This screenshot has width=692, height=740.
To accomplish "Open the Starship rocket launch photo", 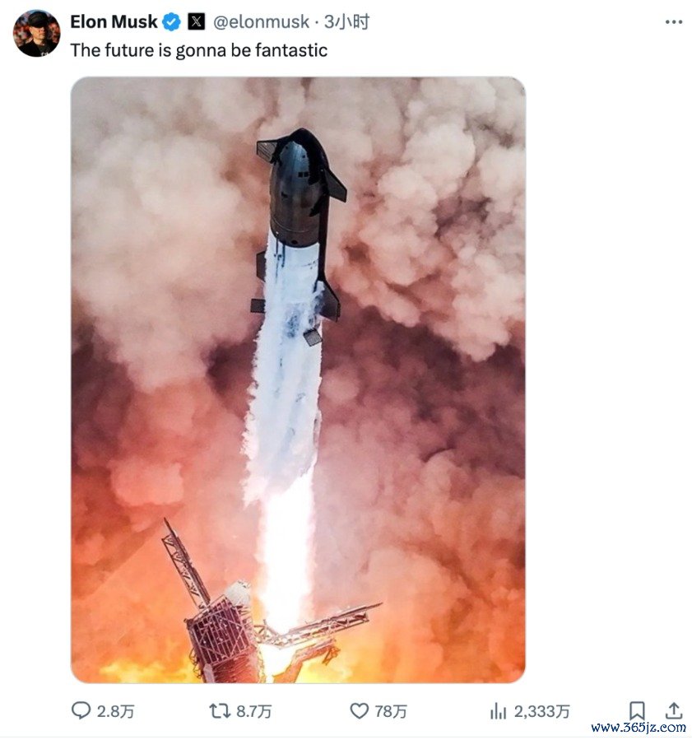I will coord(298,379).
